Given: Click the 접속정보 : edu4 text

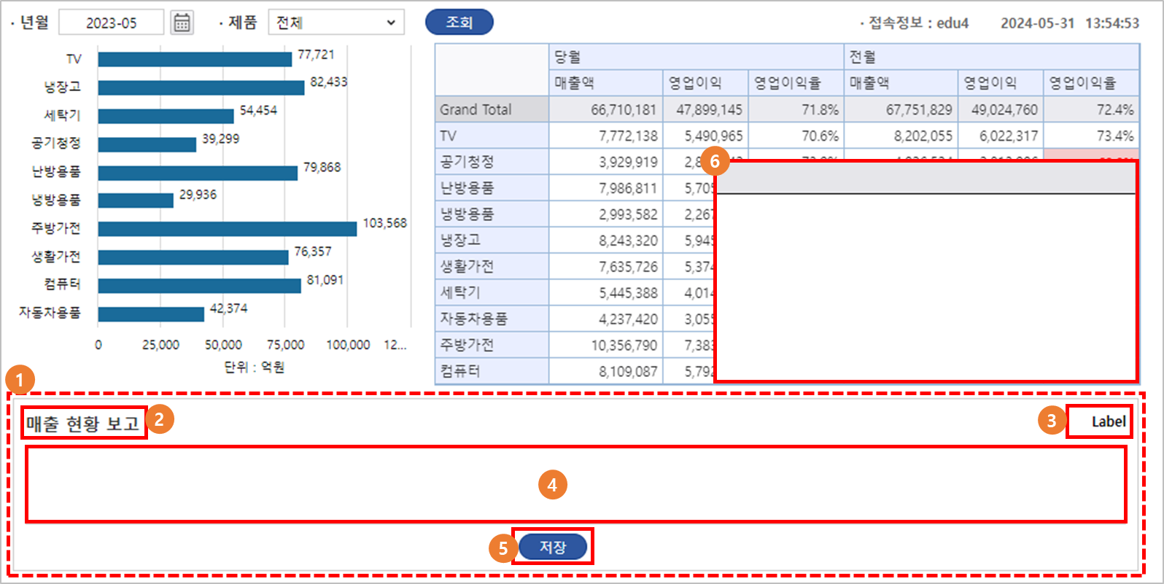Looking at the screenshot, I should 915,23.
